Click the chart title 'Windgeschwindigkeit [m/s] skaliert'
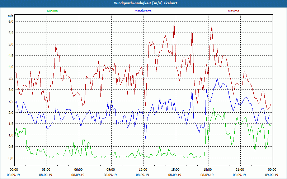 coord(146,3)
